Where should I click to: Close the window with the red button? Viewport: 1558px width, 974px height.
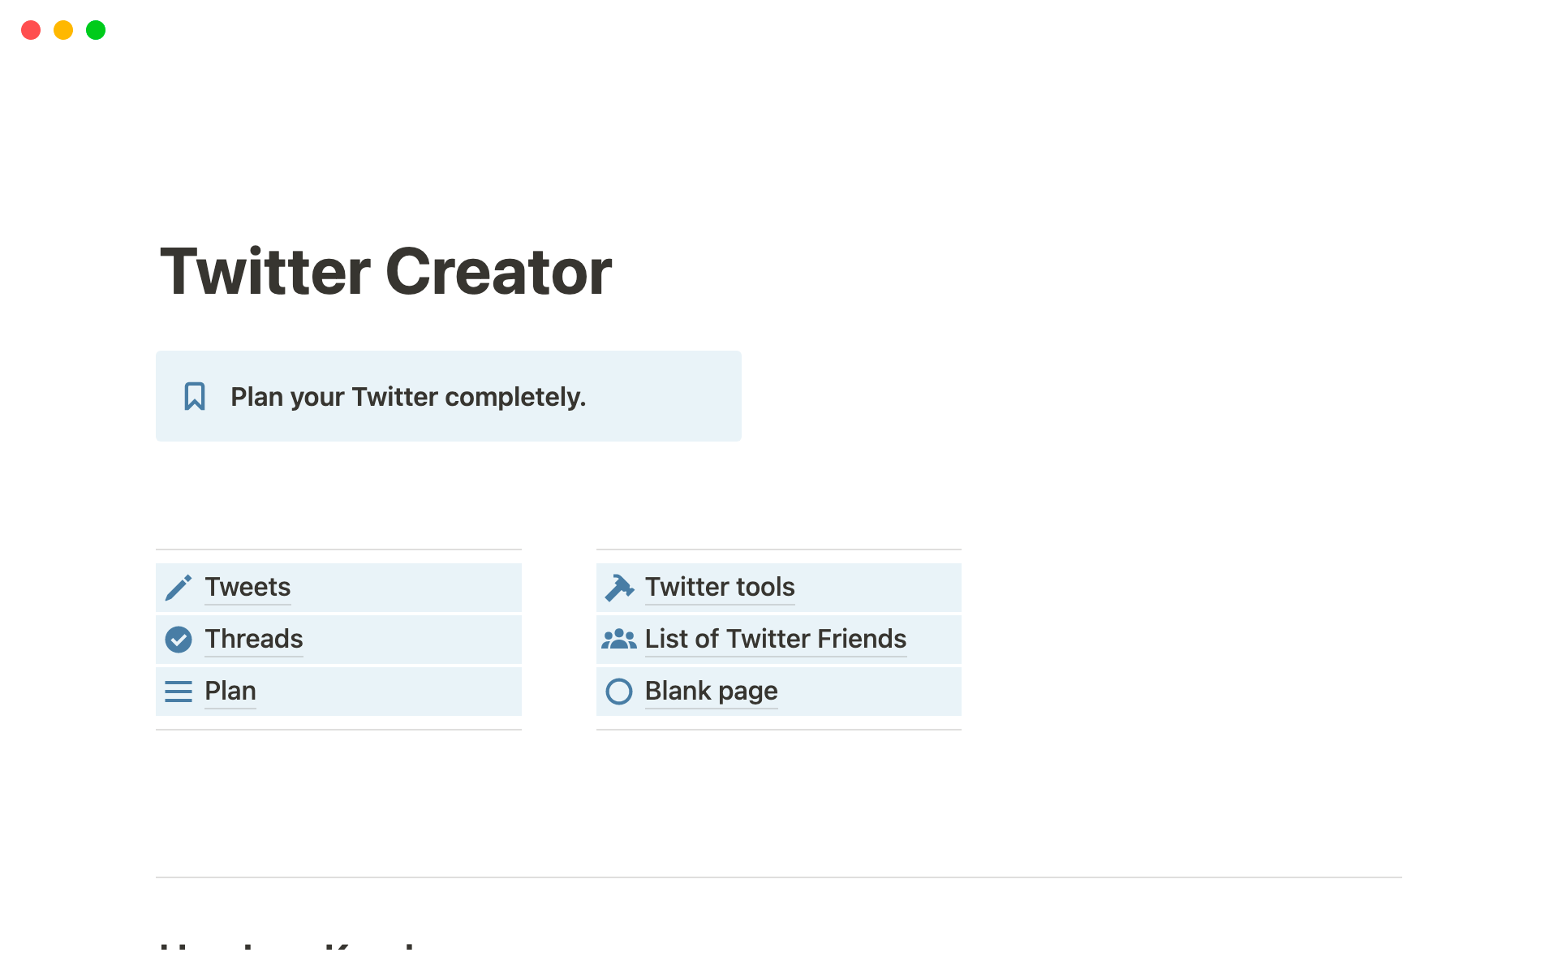31,30
